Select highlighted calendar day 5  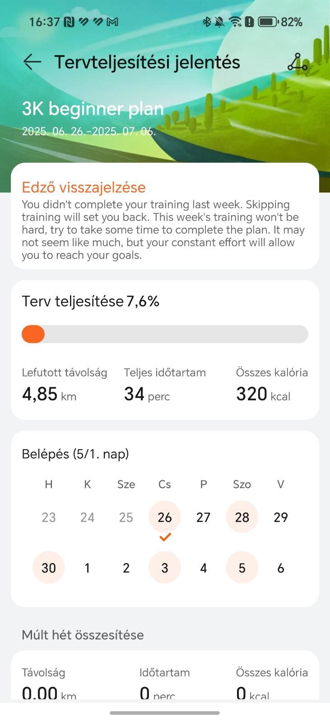tap(242, 568)
